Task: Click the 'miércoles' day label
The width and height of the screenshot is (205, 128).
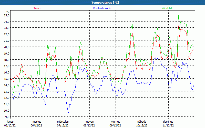Action: click(x=63, y=122)
